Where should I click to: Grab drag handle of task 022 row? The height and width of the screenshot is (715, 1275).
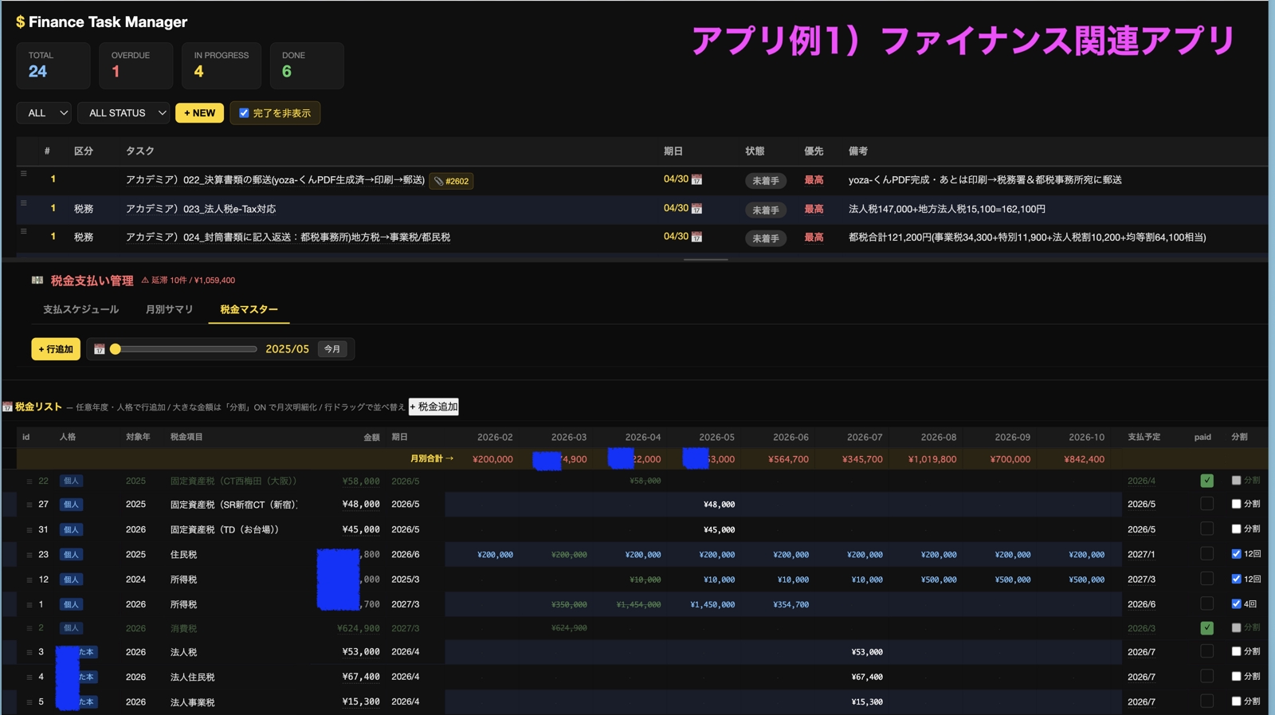pos(24,174)
